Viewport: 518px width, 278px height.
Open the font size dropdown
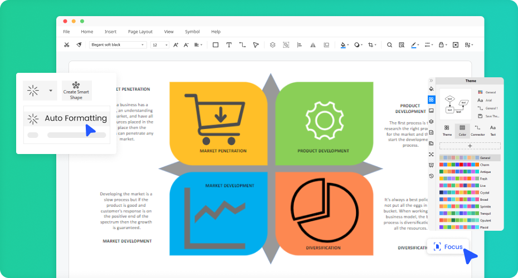click(160, 45)
